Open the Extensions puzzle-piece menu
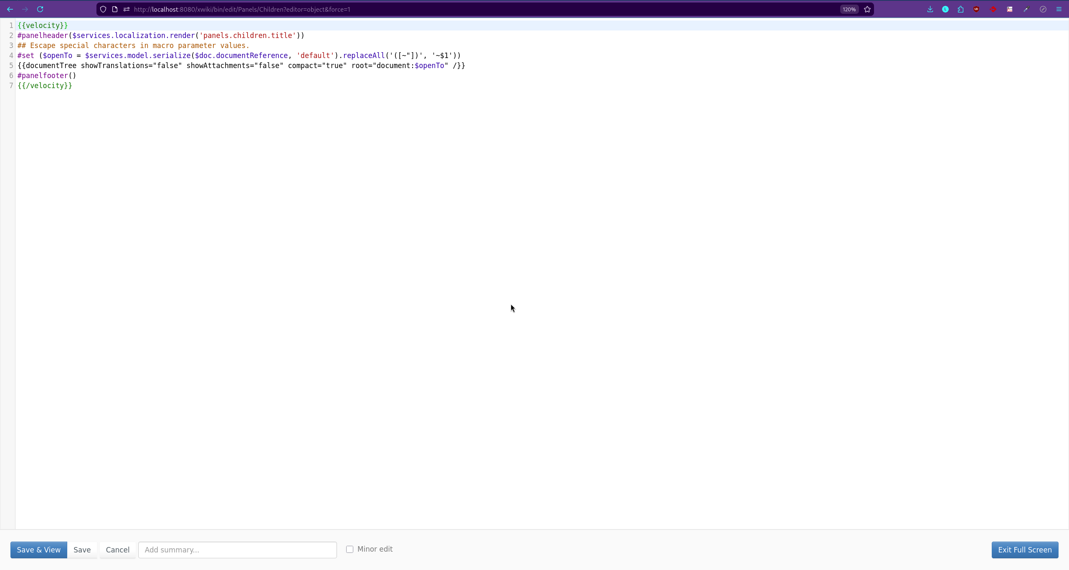Screen dimensions: 1069x570 (x=961, y=9)
